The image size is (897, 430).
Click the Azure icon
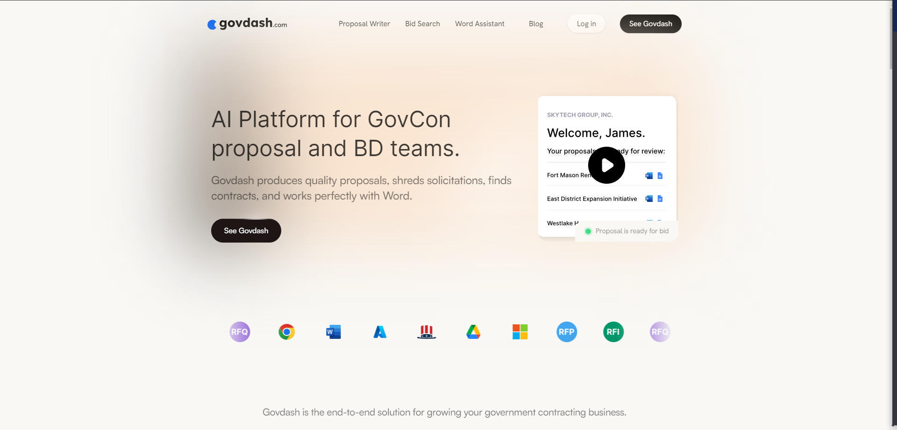tap(380, 332)
